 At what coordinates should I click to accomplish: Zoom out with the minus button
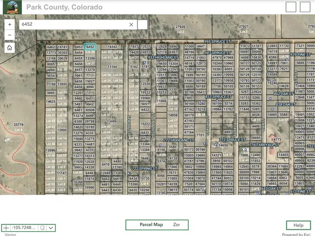(10, 35)
